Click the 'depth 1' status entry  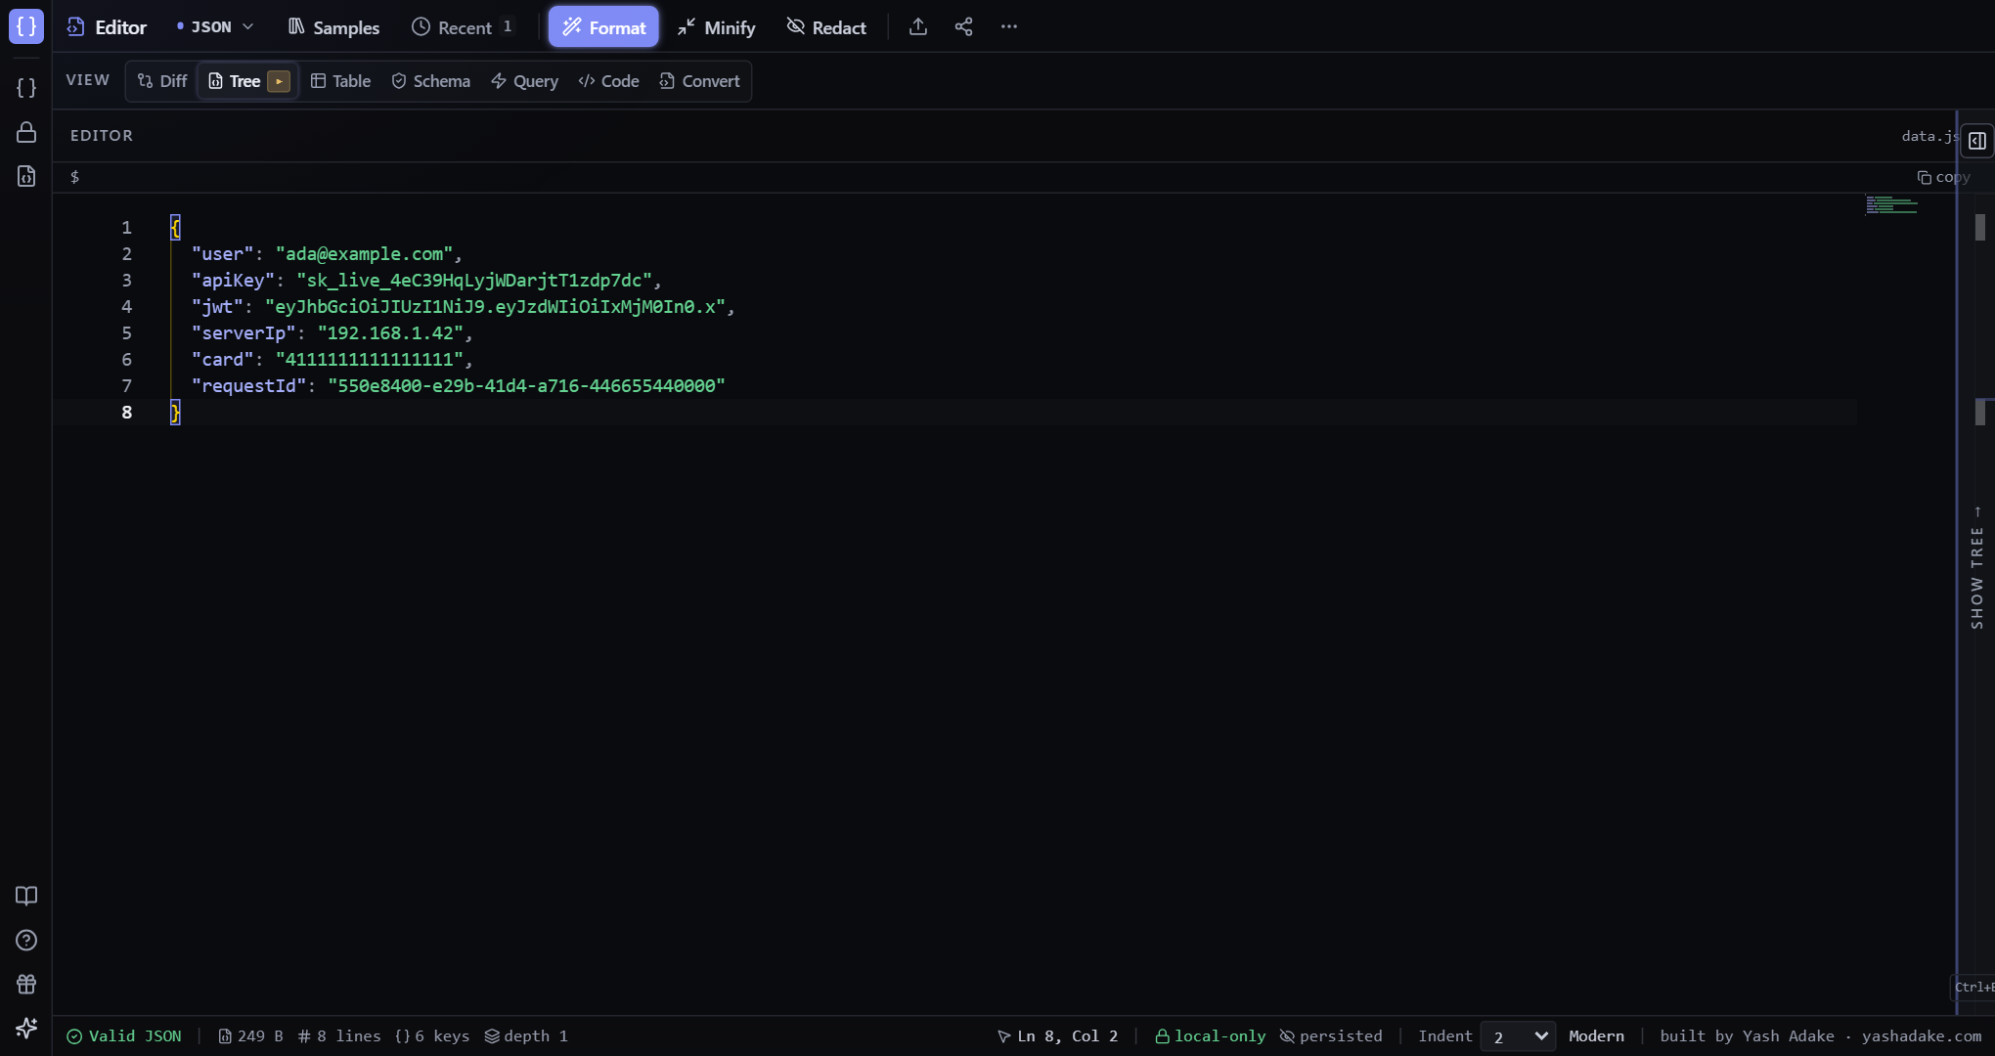coord(526,1036)
